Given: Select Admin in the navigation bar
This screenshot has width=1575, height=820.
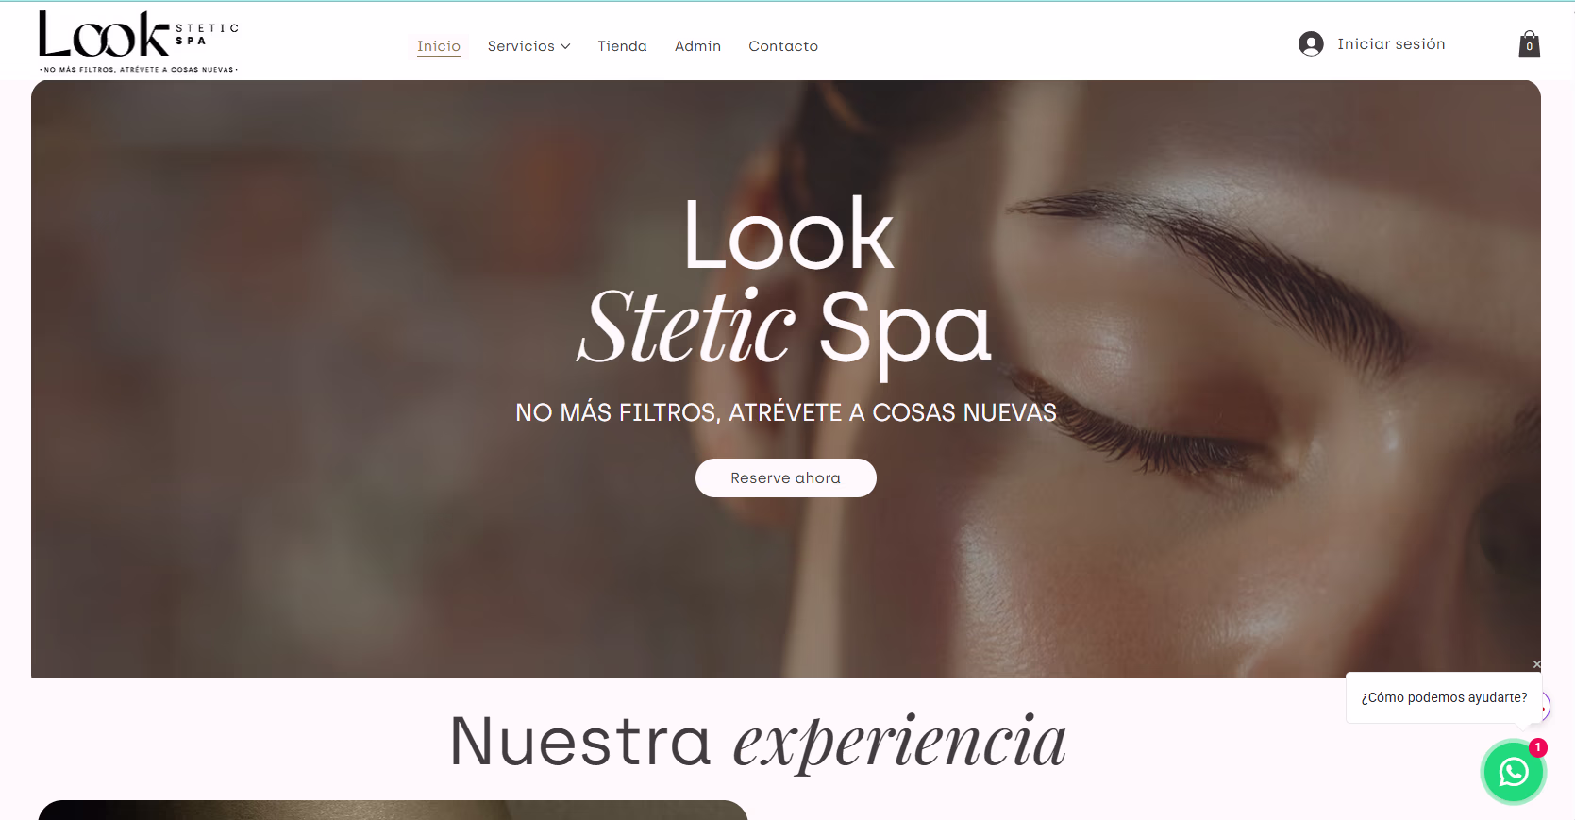Looking at the screenshot, I should (697, 46).
